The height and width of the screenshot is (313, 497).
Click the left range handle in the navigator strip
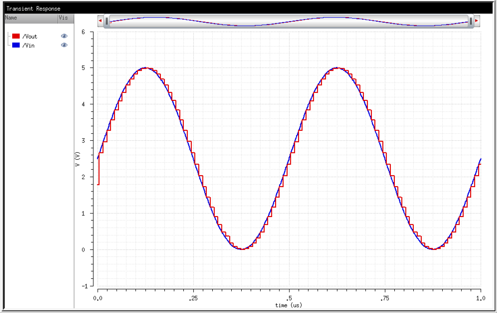click(x=107, y=21)
